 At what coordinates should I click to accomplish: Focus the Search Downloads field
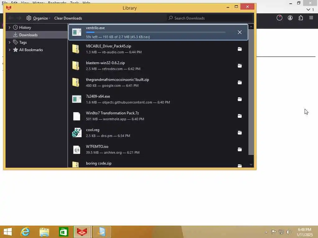click(x=210, y=18)
